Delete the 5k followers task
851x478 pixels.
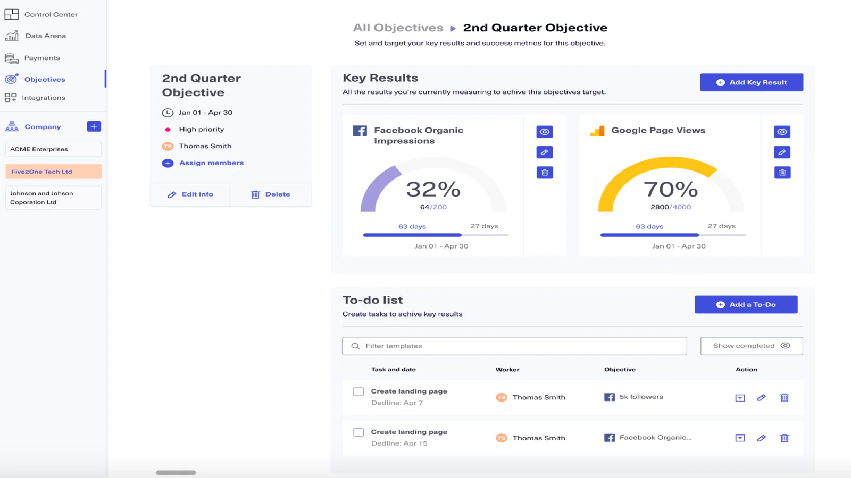click(x=785, y=398)
